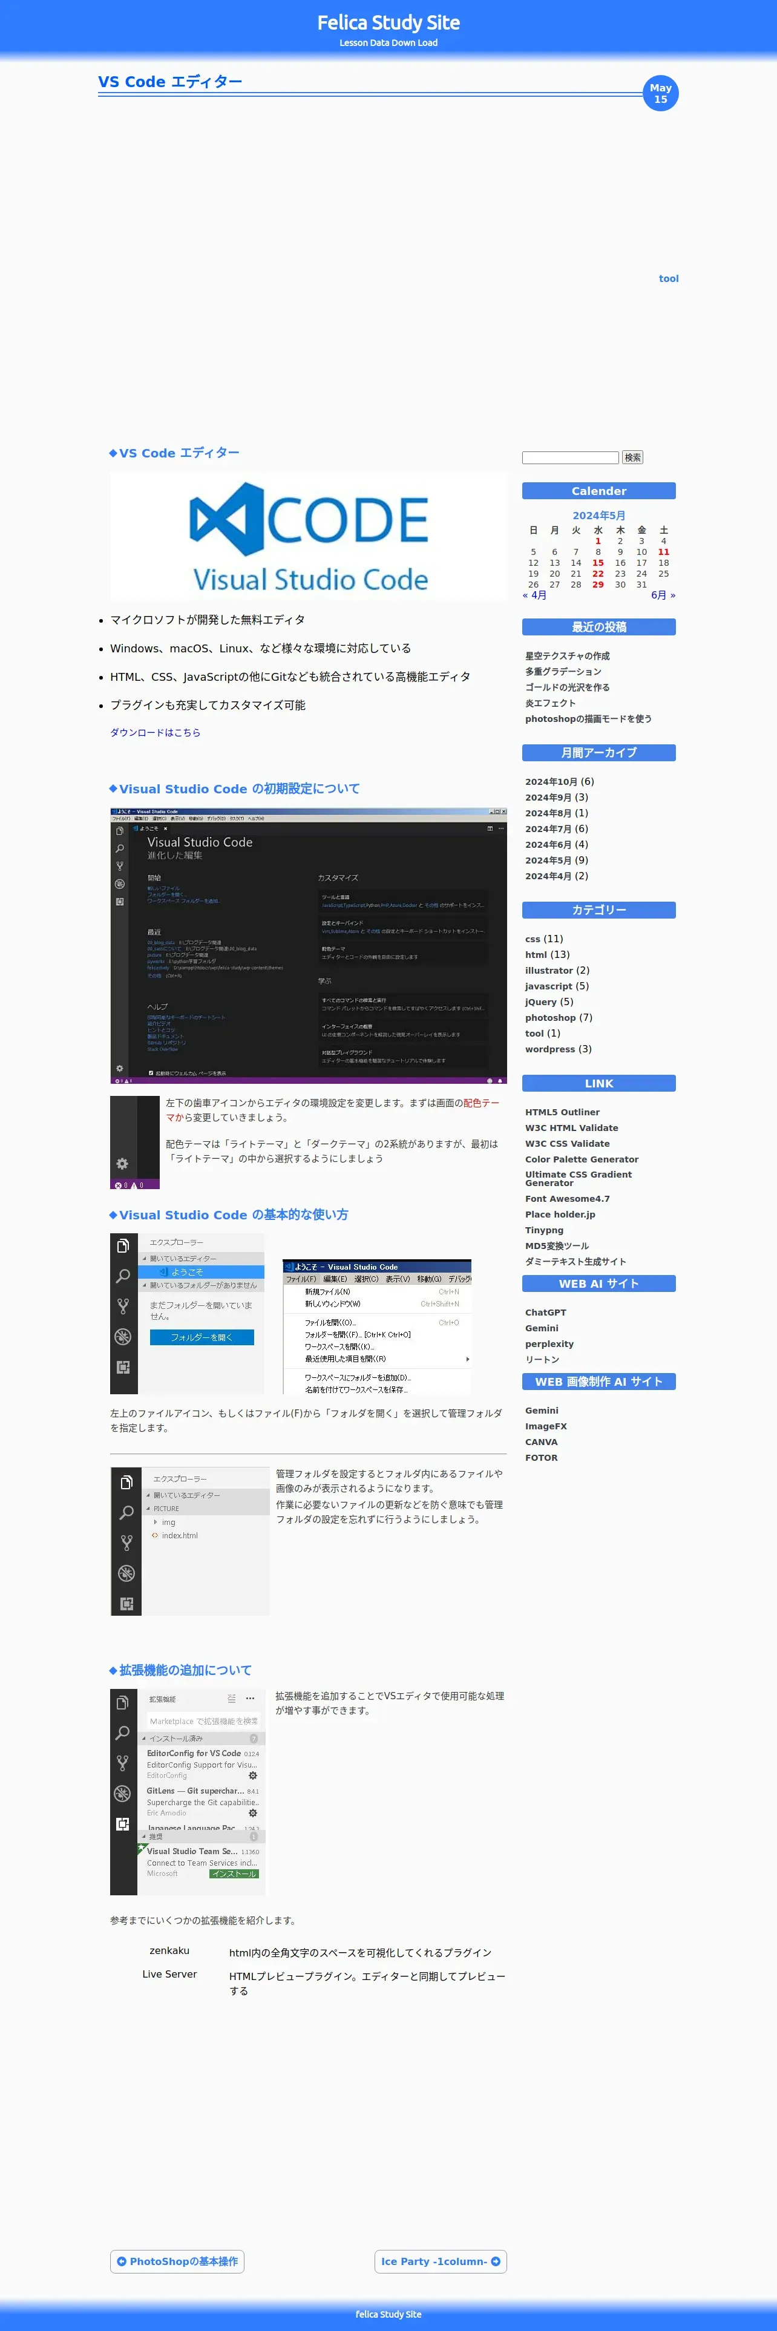Open the 2024年6月 archive

548,844
